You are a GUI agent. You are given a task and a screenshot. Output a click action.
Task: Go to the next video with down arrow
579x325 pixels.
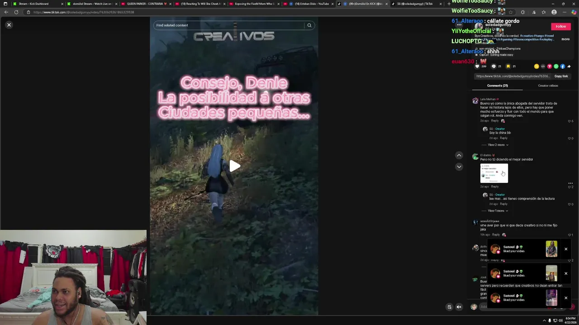459,167
